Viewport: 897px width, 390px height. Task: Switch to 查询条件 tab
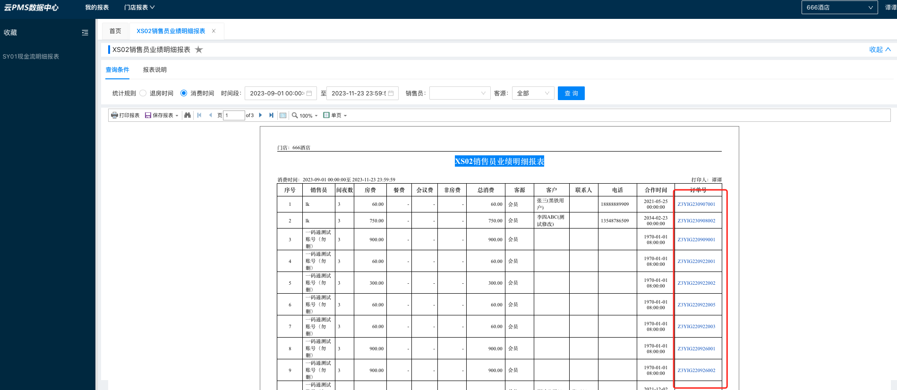tap(117, 70)
